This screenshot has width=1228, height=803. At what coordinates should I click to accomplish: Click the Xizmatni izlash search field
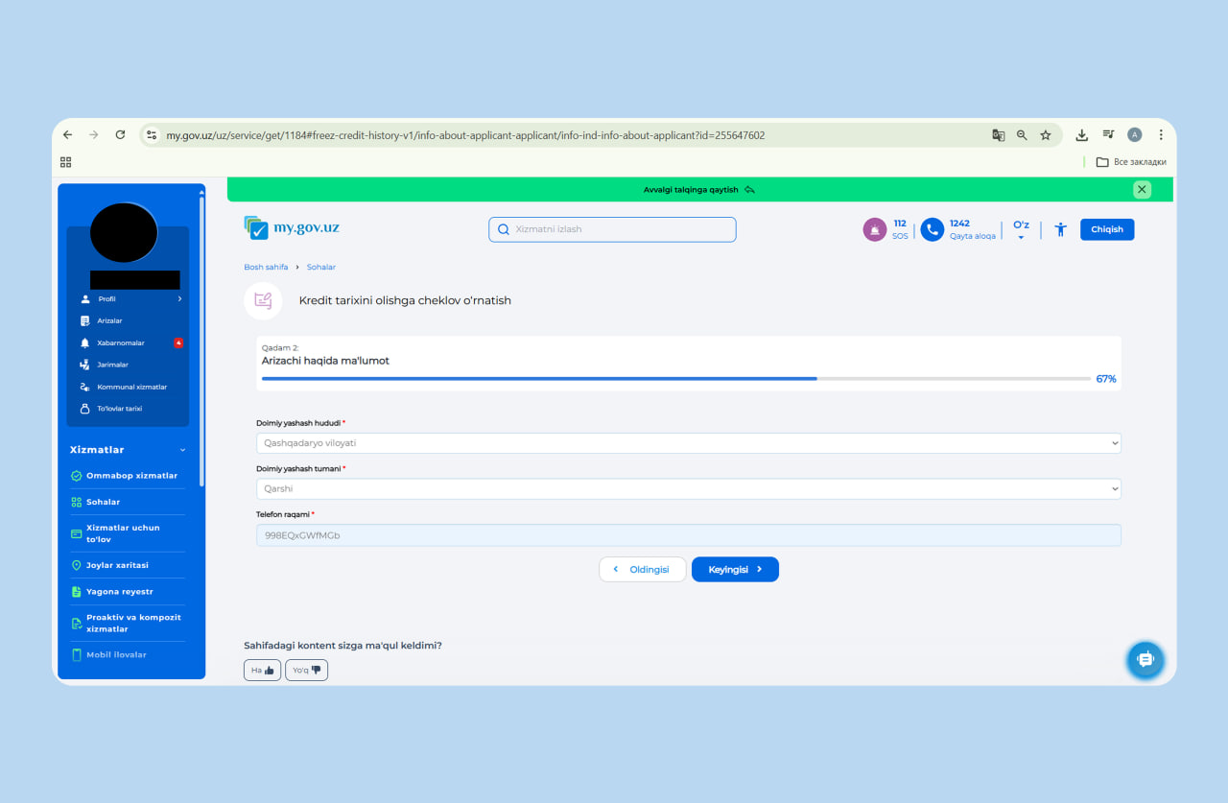point(612,229)
